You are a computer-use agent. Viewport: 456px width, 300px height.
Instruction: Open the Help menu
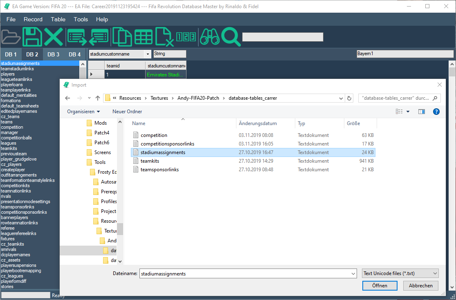[102, 19]
